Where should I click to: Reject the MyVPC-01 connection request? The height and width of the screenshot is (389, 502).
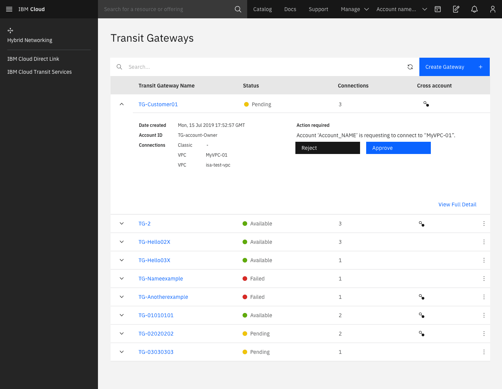pyautogui.click(x=328, y=148)
